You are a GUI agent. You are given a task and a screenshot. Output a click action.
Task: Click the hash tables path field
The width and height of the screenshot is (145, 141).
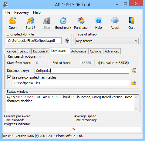tap(71, 83)
